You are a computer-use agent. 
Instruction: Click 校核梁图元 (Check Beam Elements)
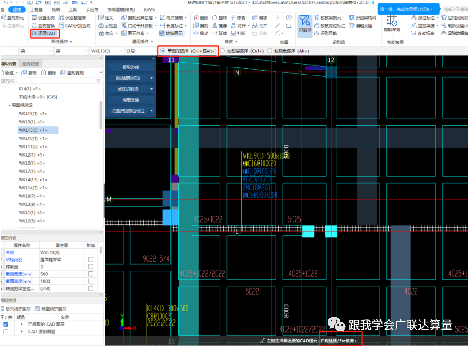pos(328,18)
